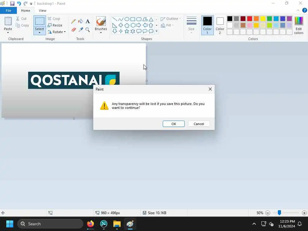This screenshot has height=231, width=308.
Task: Click Zoom in plus button
Action: [304, 213]
